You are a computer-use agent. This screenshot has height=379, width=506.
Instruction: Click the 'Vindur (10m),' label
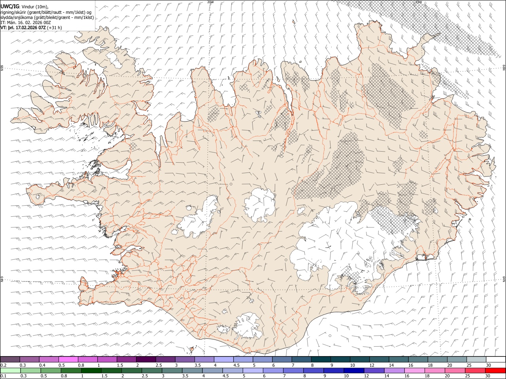pyautogui.click(x=34, y=6)
